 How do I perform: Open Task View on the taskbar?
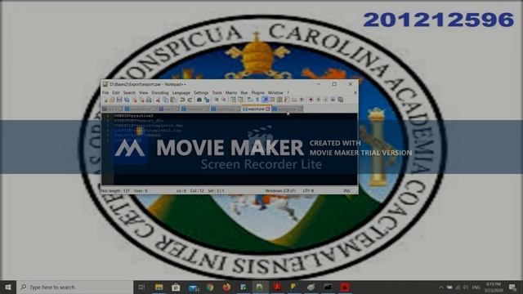(x=141, y=287)
